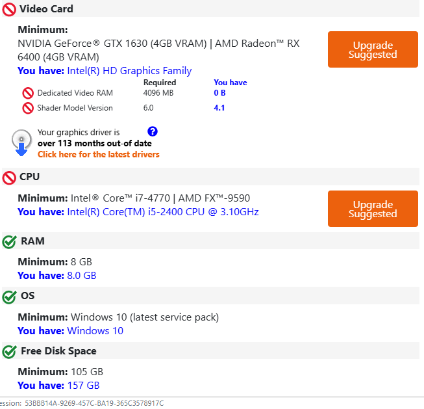Click the Shader Model Version fail icon
Viewport: 424px width, 409px height.
(x=28, y=108)
